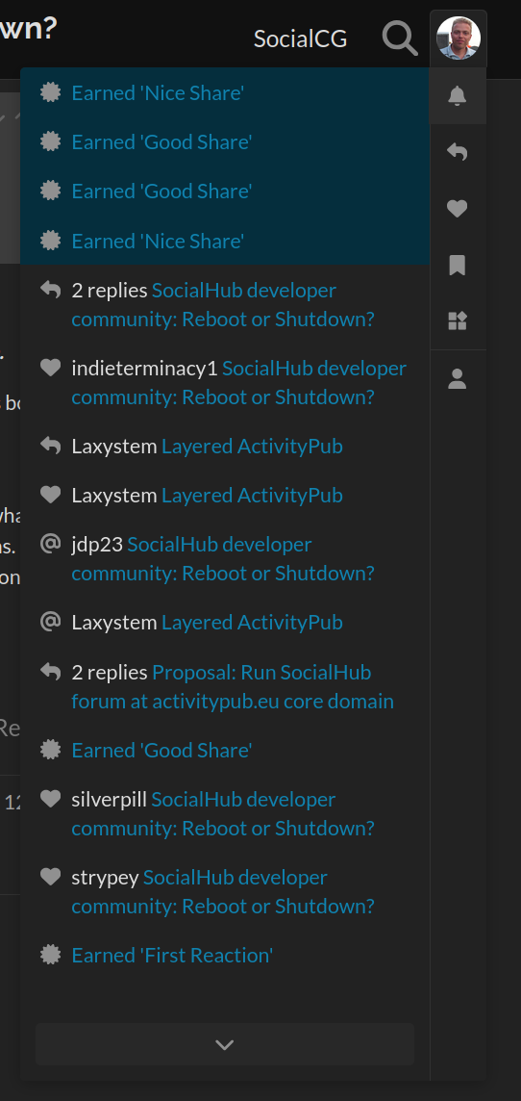Open the other notifications shapes icon
The height and width of the screenshot is (1101, 521).
tap(458, 321)
